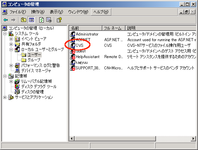This screenshot has width=198, height=150.
Task: Click the ディスクの管理 icon
Action: click(17, 92)
